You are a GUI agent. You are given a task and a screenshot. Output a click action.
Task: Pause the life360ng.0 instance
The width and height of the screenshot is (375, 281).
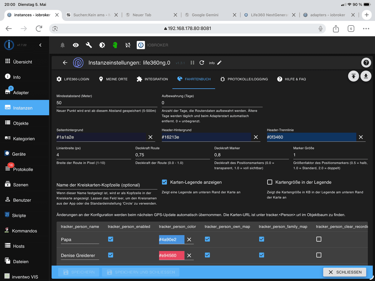[x=192, y=63]
